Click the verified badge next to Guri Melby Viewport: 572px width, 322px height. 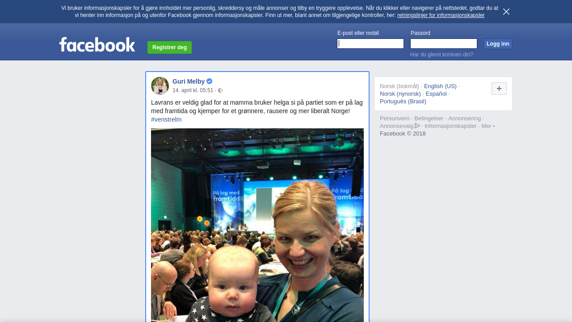point(209,81)
